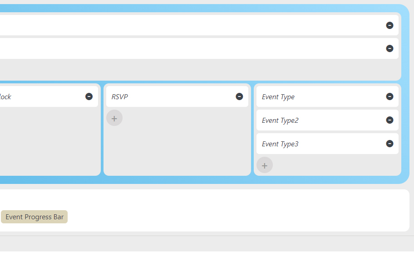Remove the second top row item
The image size is (414, 270).
[x=389, y=48]
